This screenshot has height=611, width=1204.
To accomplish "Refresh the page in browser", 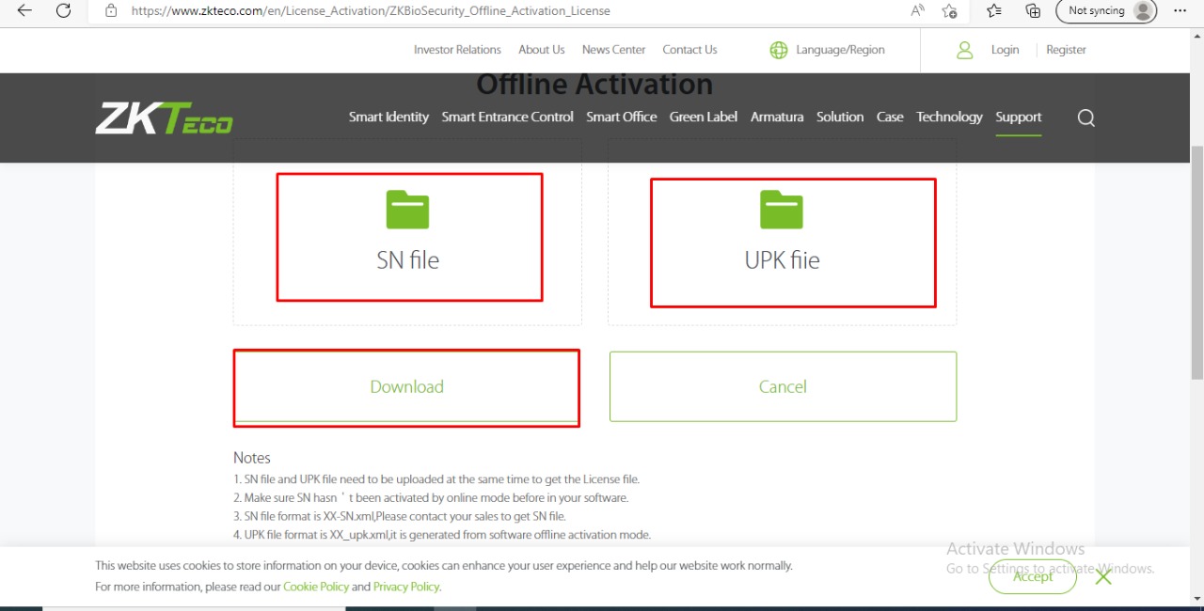I will 63,11.
